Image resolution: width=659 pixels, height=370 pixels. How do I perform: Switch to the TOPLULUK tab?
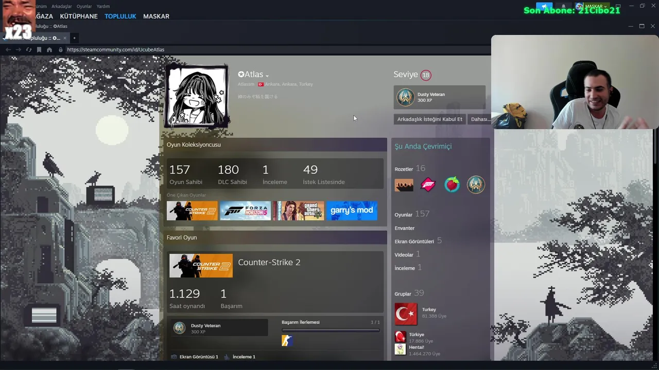pos(120,16)
